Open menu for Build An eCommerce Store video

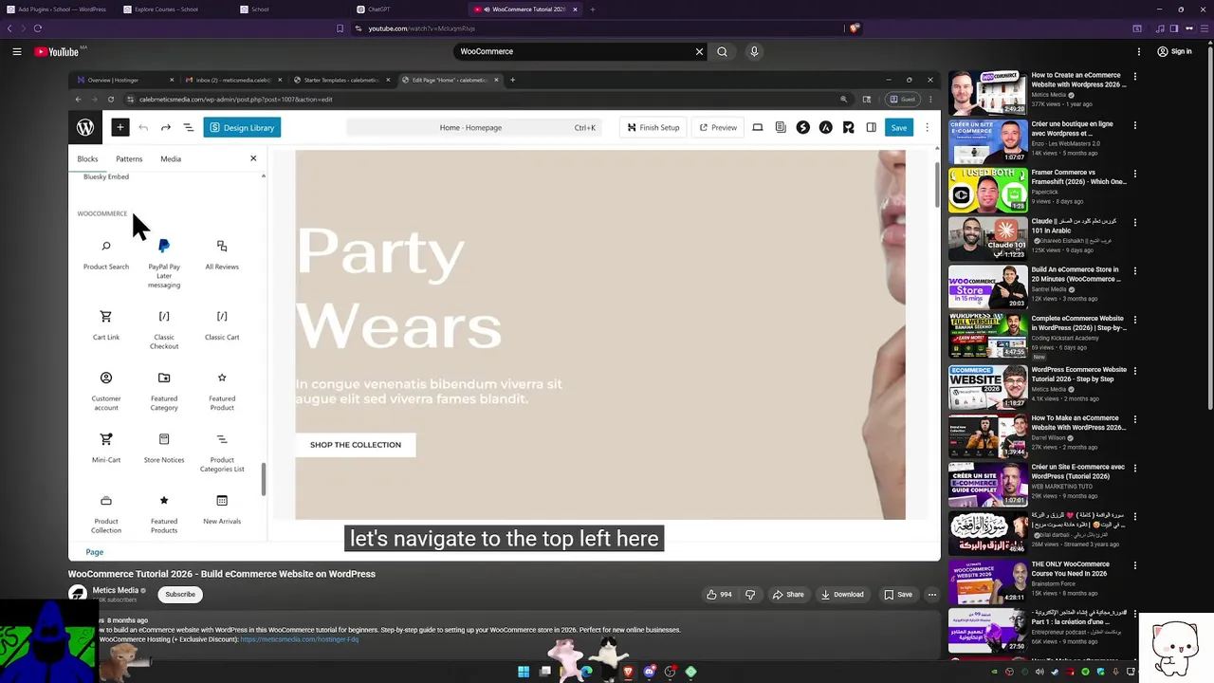(1134, 271)
